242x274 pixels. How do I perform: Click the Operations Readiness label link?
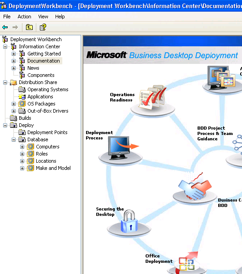click(x=122, y=97)
